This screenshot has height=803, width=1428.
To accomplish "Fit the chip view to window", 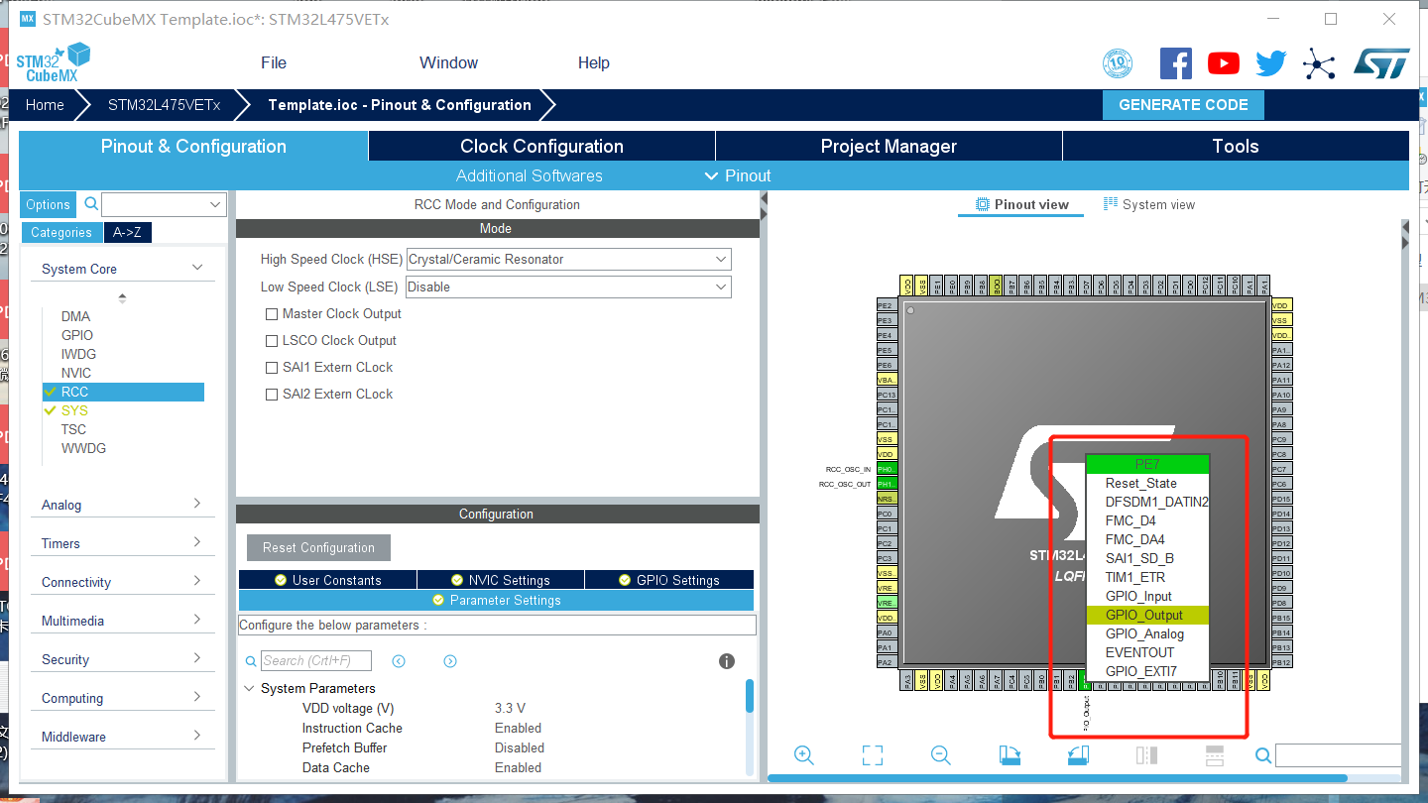I will pos(873,755).
